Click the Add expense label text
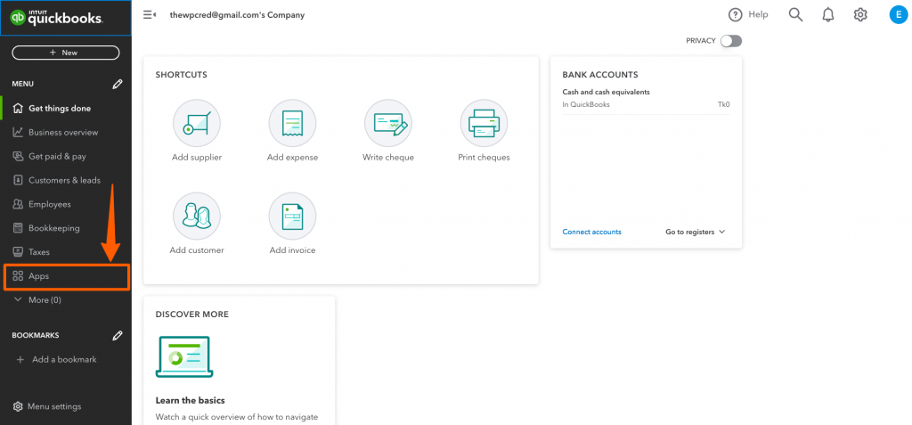This screenshot has height=425, width=912. (292, 157)
